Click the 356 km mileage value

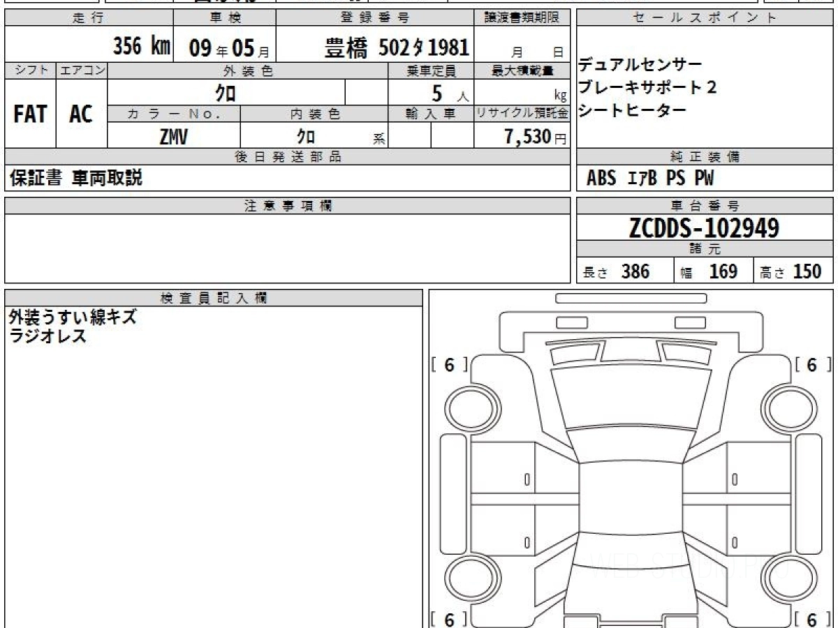(x=142, y=47)
